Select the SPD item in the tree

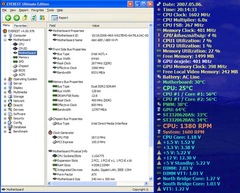pos(21,62)
